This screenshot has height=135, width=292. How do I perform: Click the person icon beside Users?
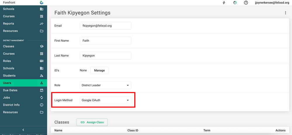(x=41, y=83)
